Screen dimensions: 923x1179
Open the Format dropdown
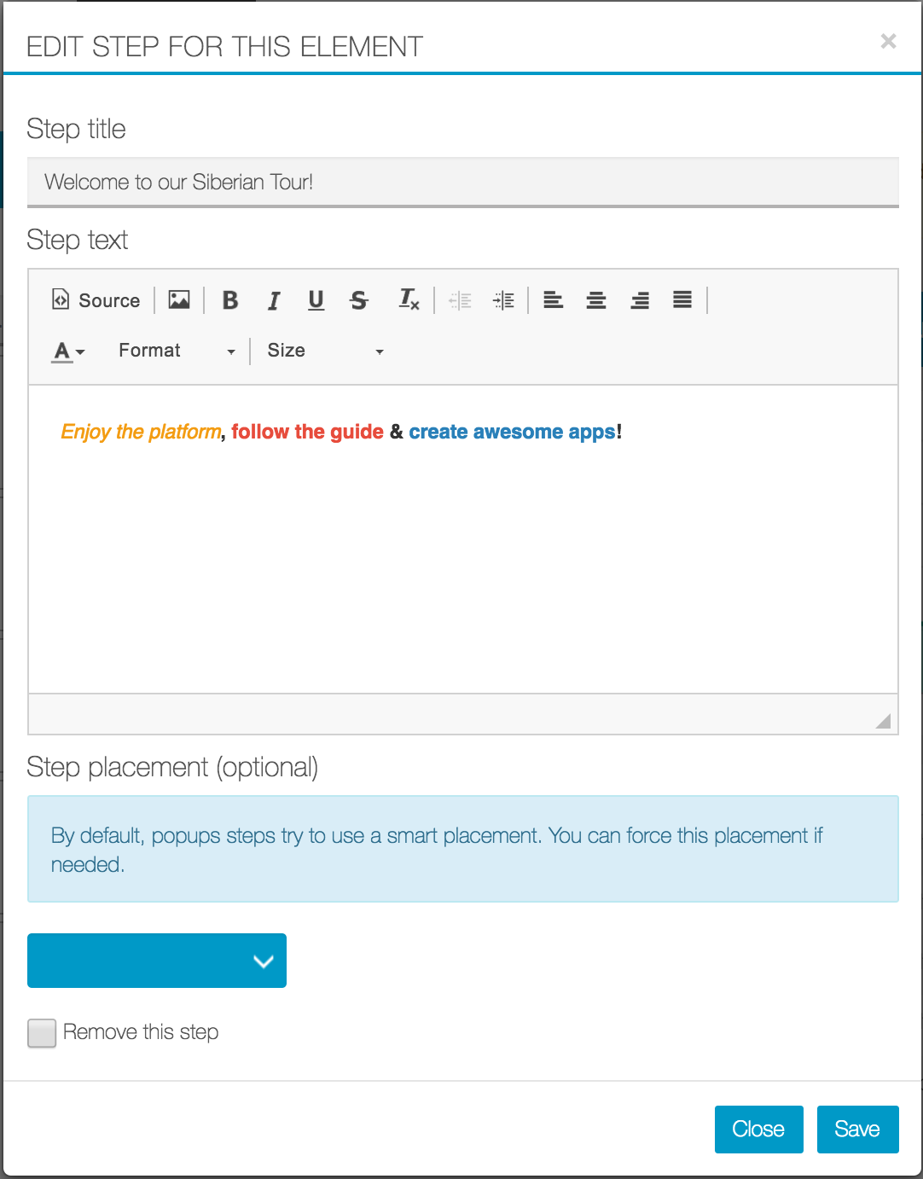[177, 351]
